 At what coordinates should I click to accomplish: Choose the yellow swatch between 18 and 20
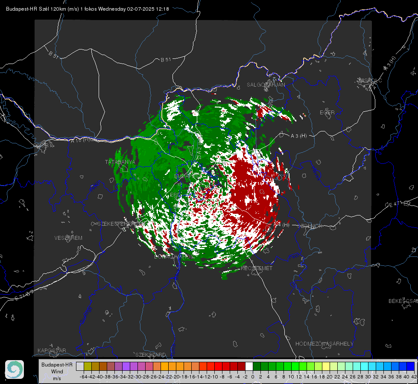coord(326,367)
